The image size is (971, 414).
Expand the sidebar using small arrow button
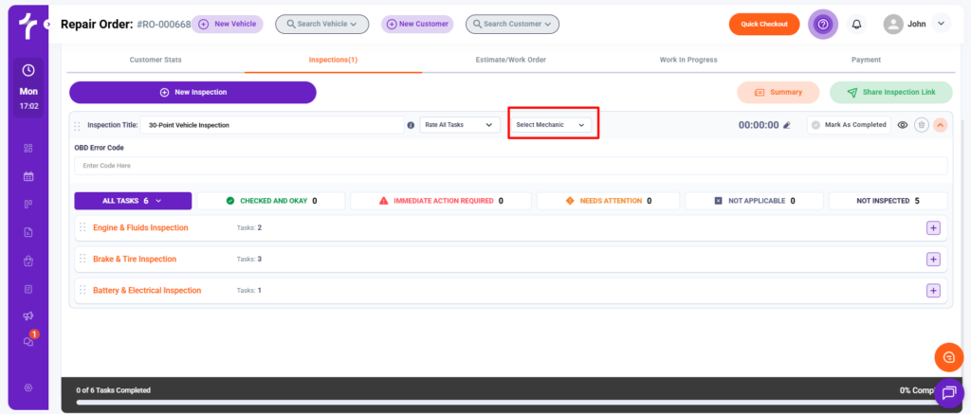48,24
